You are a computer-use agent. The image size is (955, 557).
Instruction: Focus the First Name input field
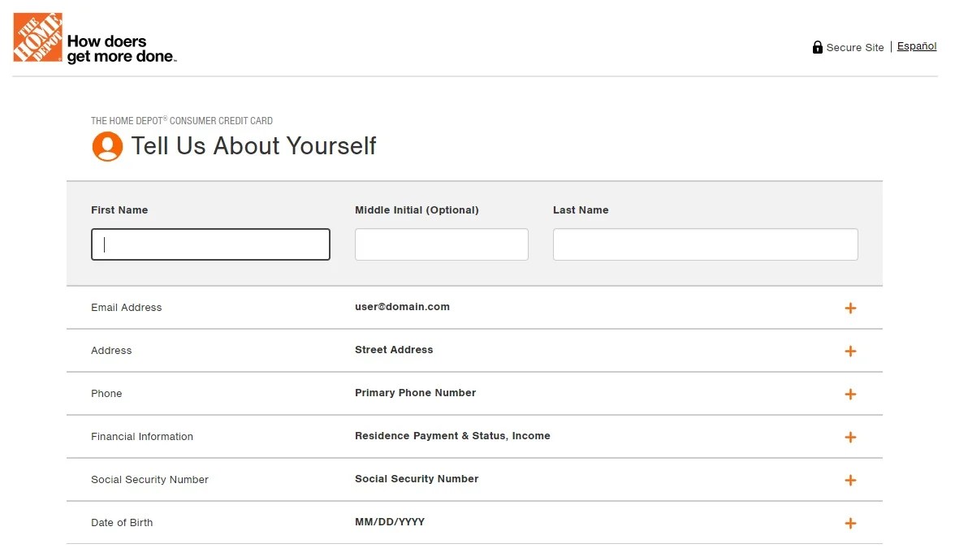point(211,244)
